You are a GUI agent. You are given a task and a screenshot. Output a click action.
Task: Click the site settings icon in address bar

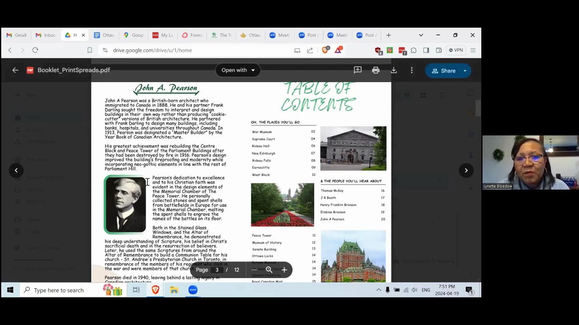[105, 50]
